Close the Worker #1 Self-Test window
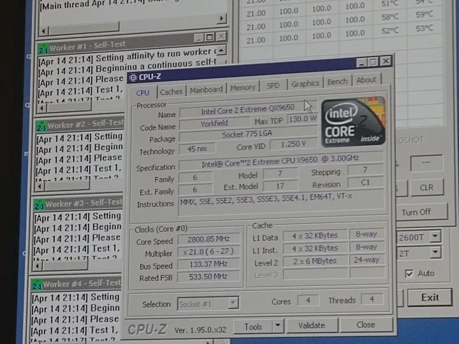This screenshot has height=344, width=459. click(x=221, y=36)
